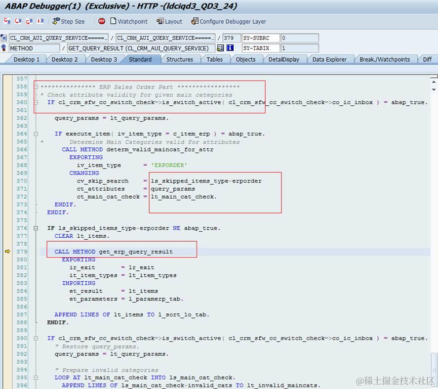Open the Layout save option
This screenshot has height=389, width=438.
click(x=169, y=21)
